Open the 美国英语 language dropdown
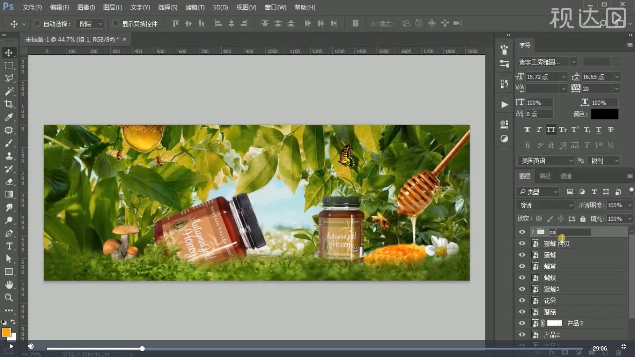This screenshot has width=635, height=357. click(546, 160)
